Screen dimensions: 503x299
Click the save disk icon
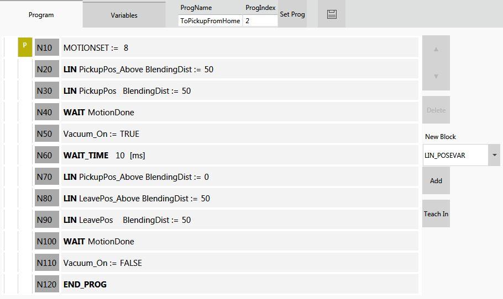coord(332,14)
